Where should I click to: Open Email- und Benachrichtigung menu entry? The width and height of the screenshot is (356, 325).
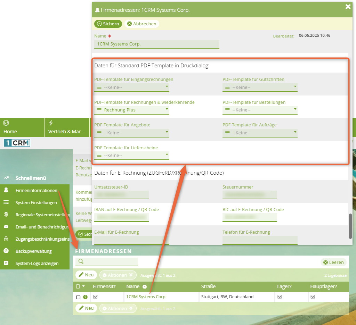tap(42, 227)
